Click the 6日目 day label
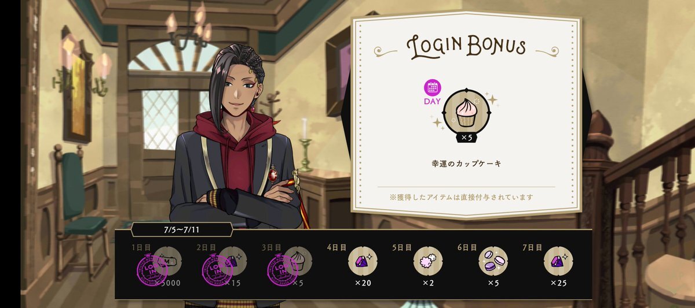Screen dimensions: 695x308 pyautogui.click(x=467, y=247)
